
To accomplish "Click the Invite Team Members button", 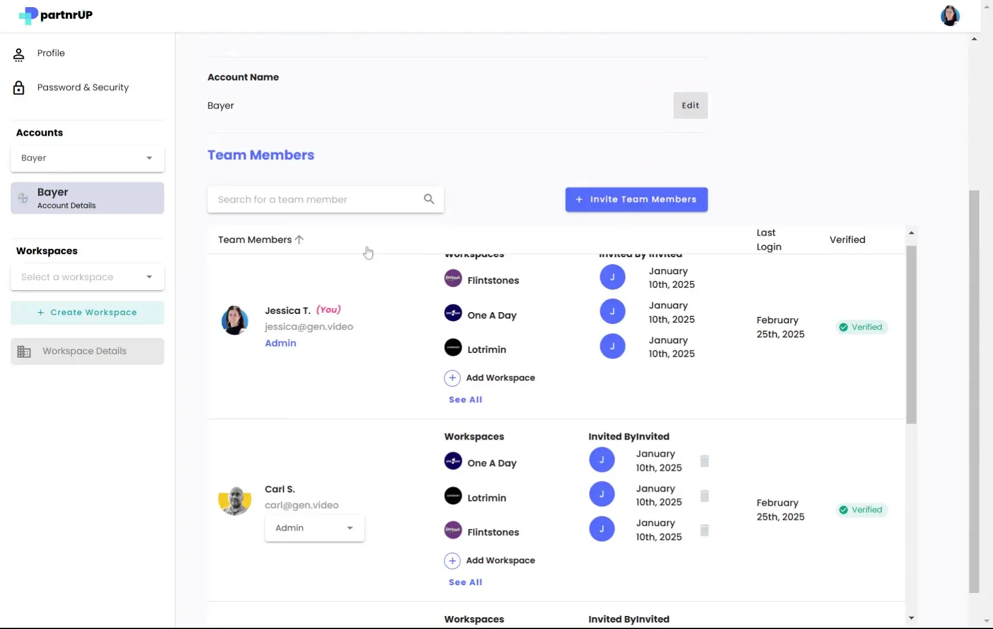I will 636,199.
